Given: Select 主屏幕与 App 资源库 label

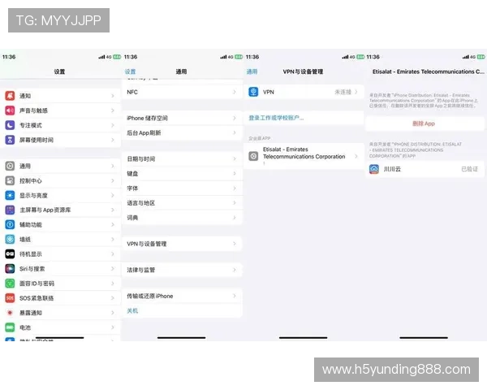Looking at the screenshot, I should pos(45,210).
